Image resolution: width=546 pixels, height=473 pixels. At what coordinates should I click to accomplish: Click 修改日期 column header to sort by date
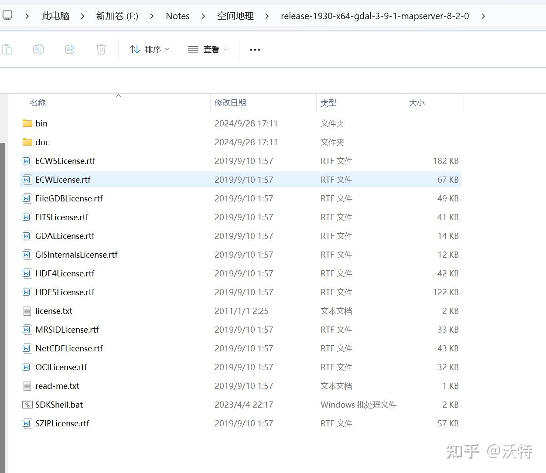[230, 103]
